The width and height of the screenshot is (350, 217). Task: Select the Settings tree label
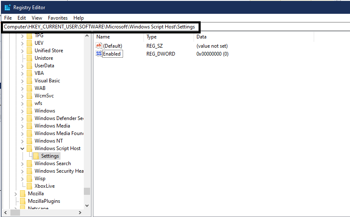coord(50,156)
